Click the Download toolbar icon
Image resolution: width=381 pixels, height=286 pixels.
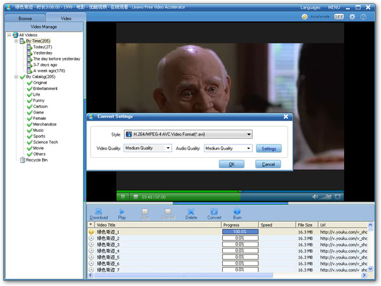point(98,214)
